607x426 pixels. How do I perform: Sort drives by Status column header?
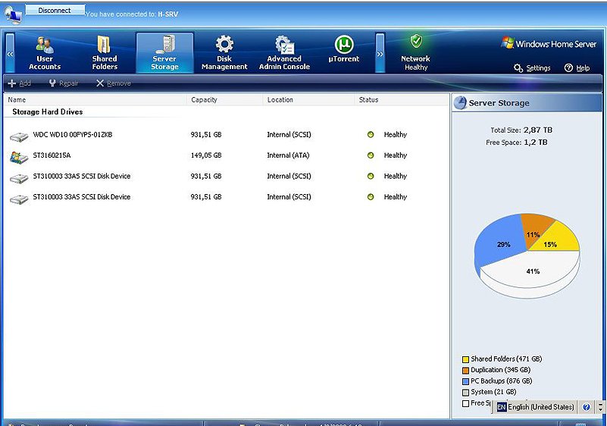coord(369,100)
